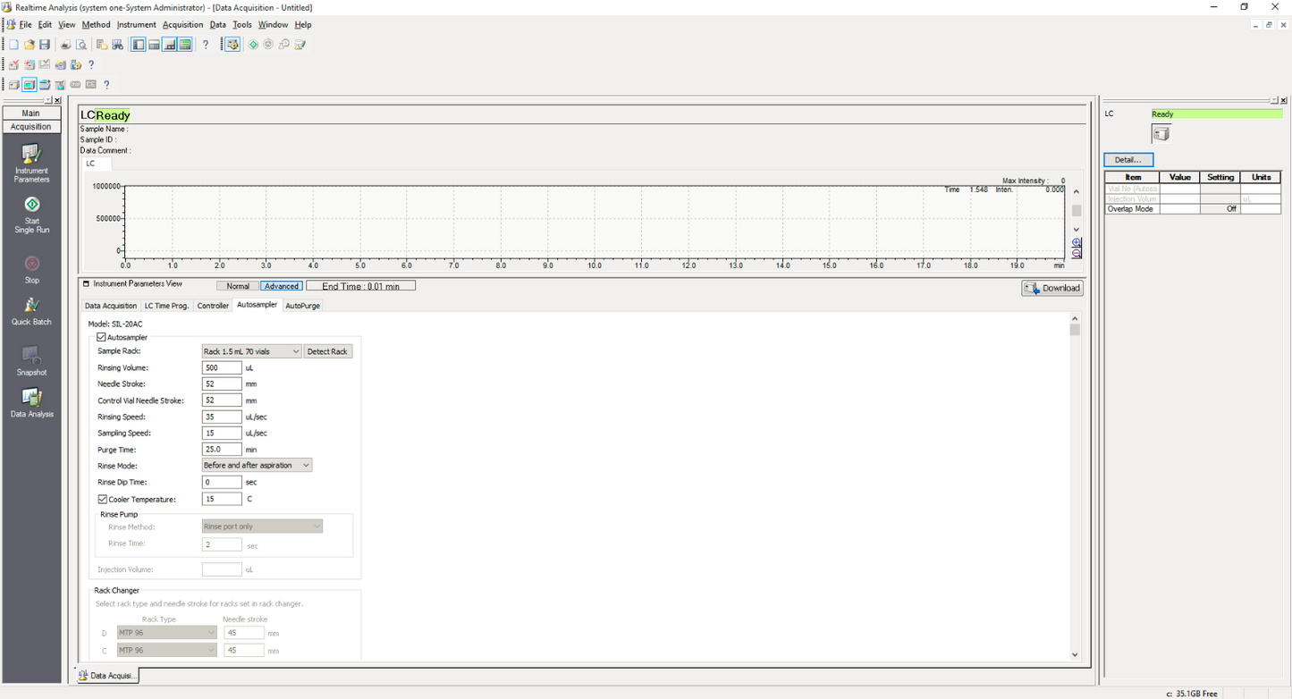Click the chromatogram vertical scroll up arrow
Screen dimensions: 1292x699
click(x=1077, y=191)
